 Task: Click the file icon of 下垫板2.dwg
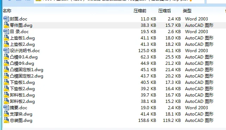coord(6,88)
